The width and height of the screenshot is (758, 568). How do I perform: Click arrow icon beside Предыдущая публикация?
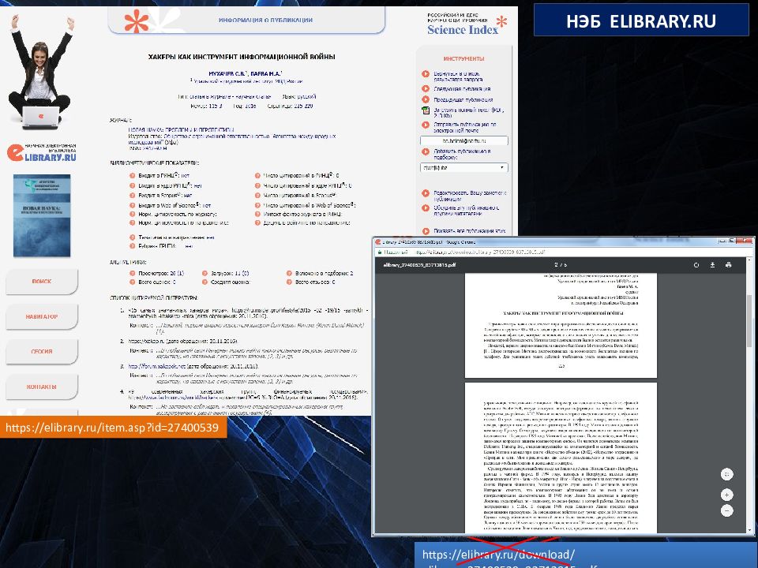pyautogui.click(x=426, y=99)
